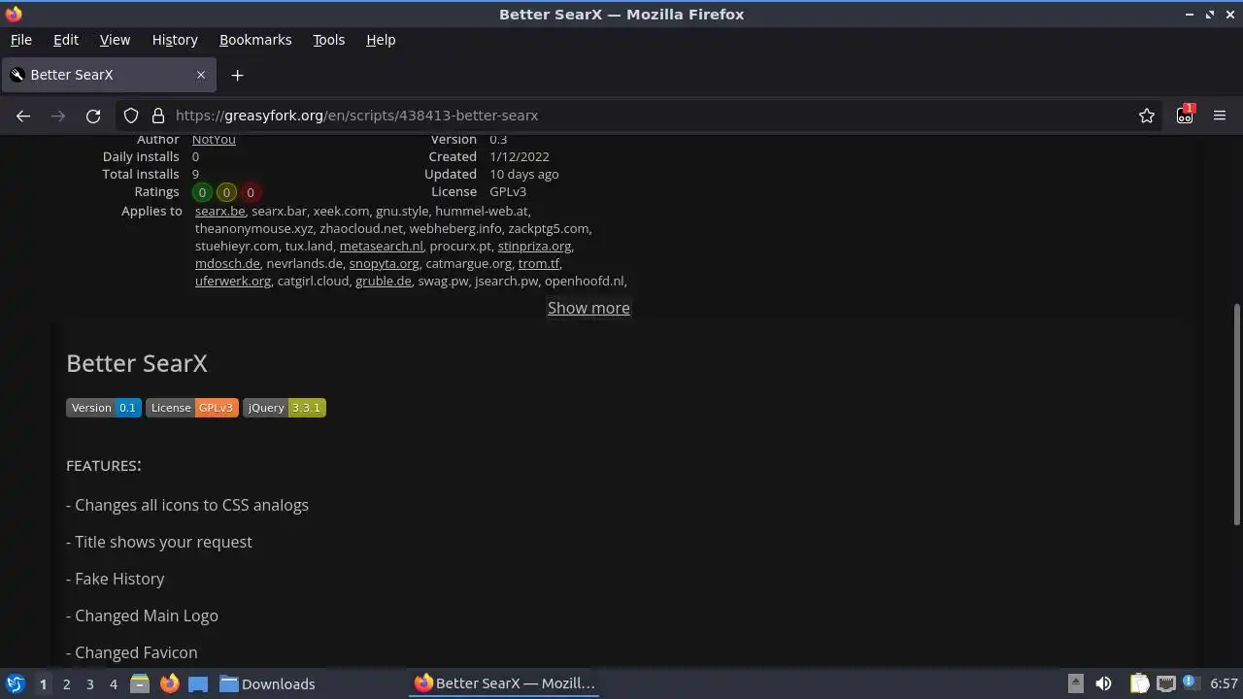Click the License GPLv3 badge
Screen dimensions: 1243x699
click(192, 408)
